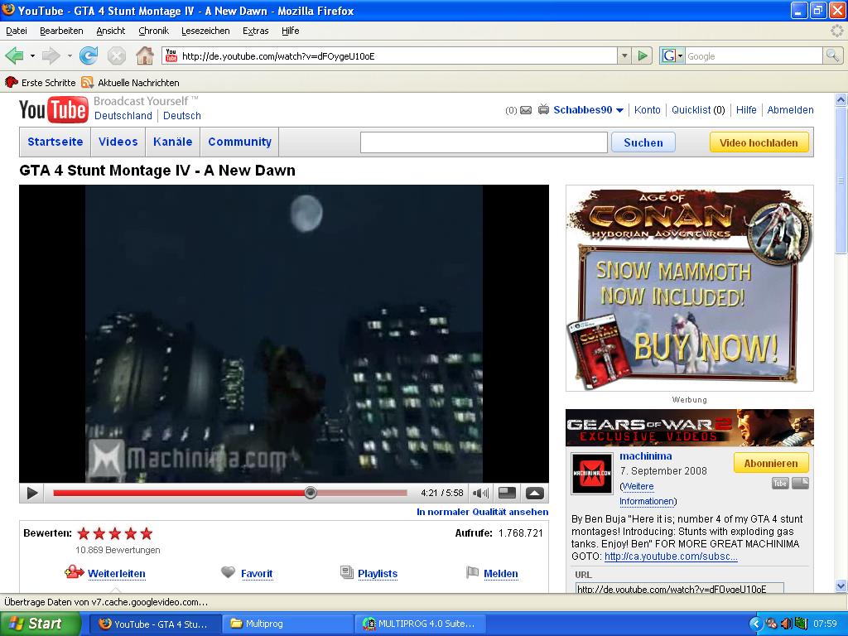Open the Firefox Home icon
Image resolution: width=848 pixels, height=636 pixels.
[x=144, y=55]
